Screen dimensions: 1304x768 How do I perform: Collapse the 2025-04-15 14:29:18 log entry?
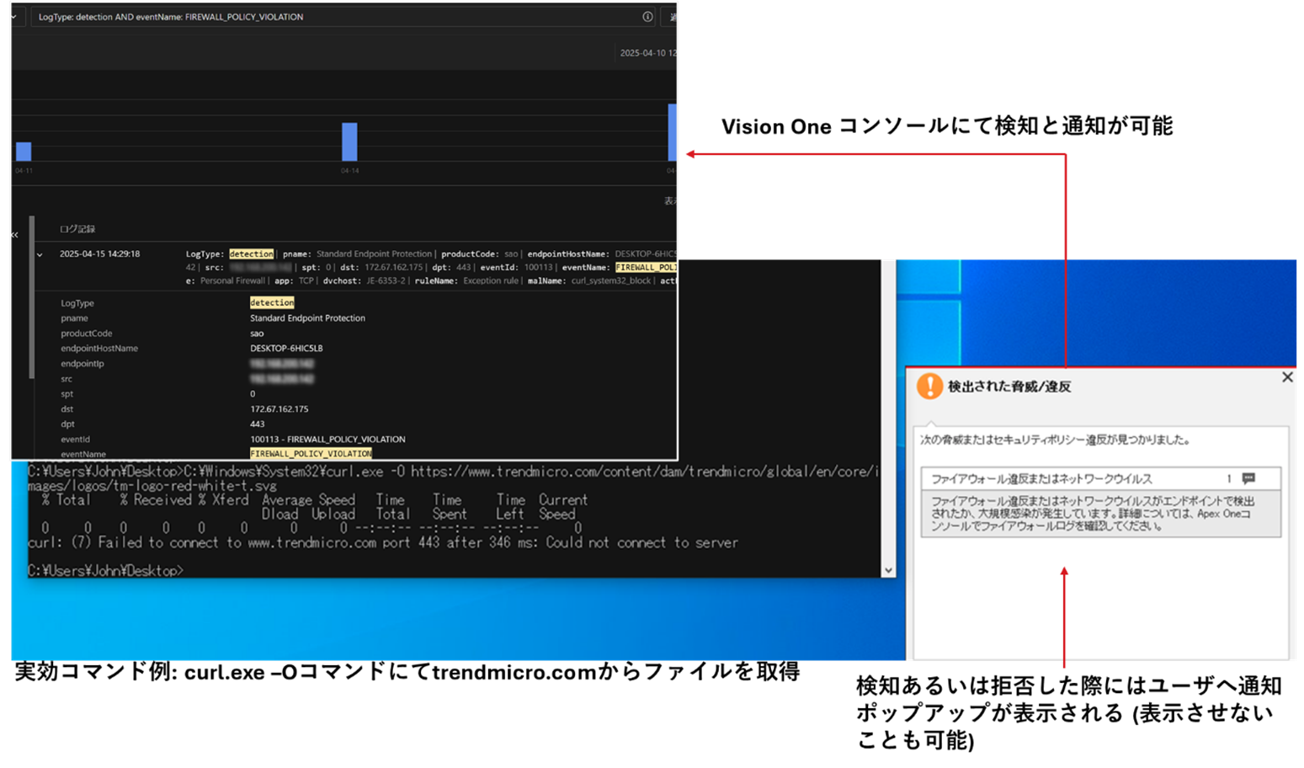[40, 254]
